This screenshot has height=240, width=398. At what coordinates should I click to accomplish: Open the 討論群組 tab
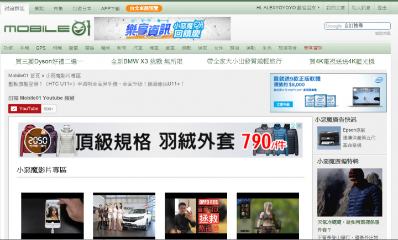pyautogui.click(x=14, y=8)
